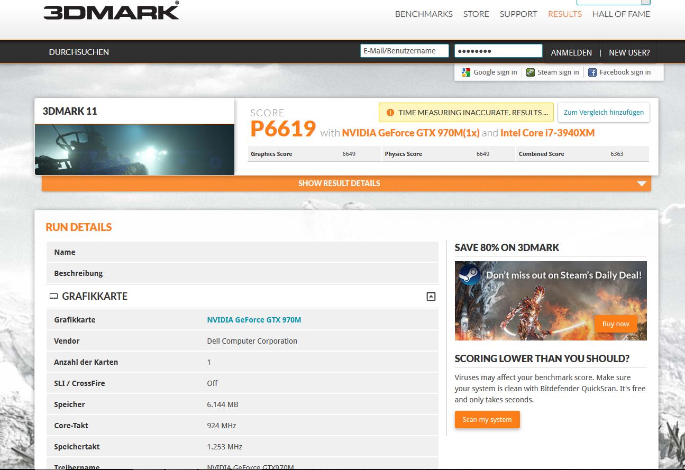Open the Show Result Details bar
The width and height of the screenshot is (685, 470).
pos(339,183)
